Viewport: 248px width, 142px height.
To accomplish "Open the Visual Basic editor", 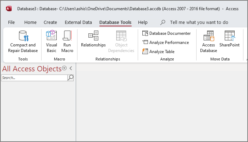I will 51,36.
